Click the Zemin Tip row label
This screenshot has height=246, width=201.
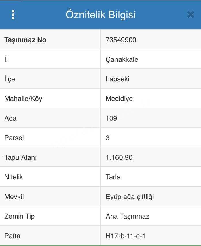(19, 216)
